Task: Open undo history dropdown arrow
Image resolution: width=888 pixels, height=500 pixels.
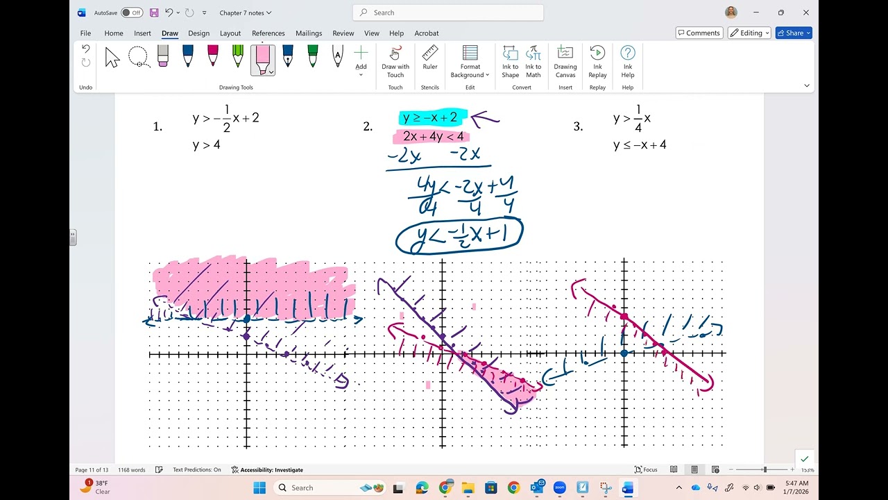Action: click(x=178, y=12)
